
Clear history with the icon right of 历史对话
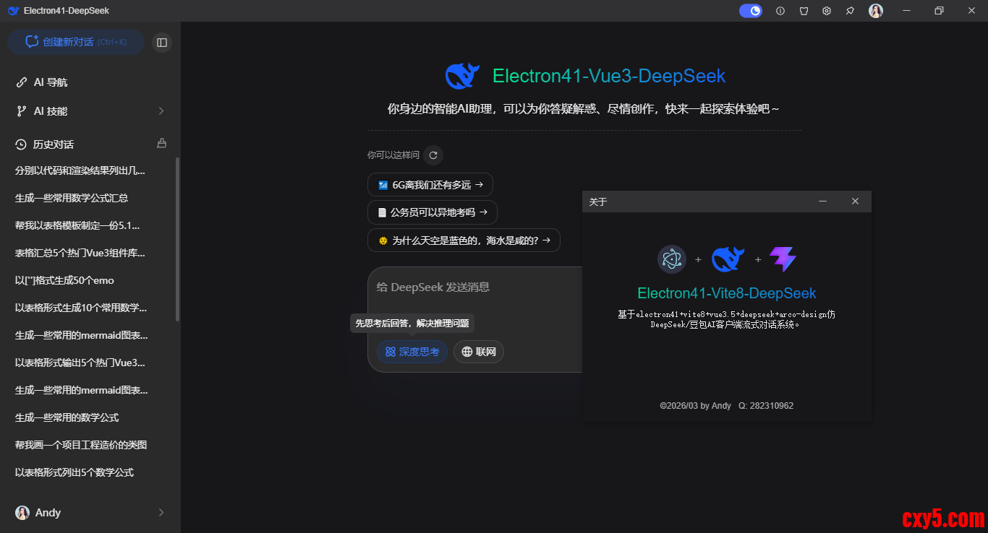[x=162, y=143]
